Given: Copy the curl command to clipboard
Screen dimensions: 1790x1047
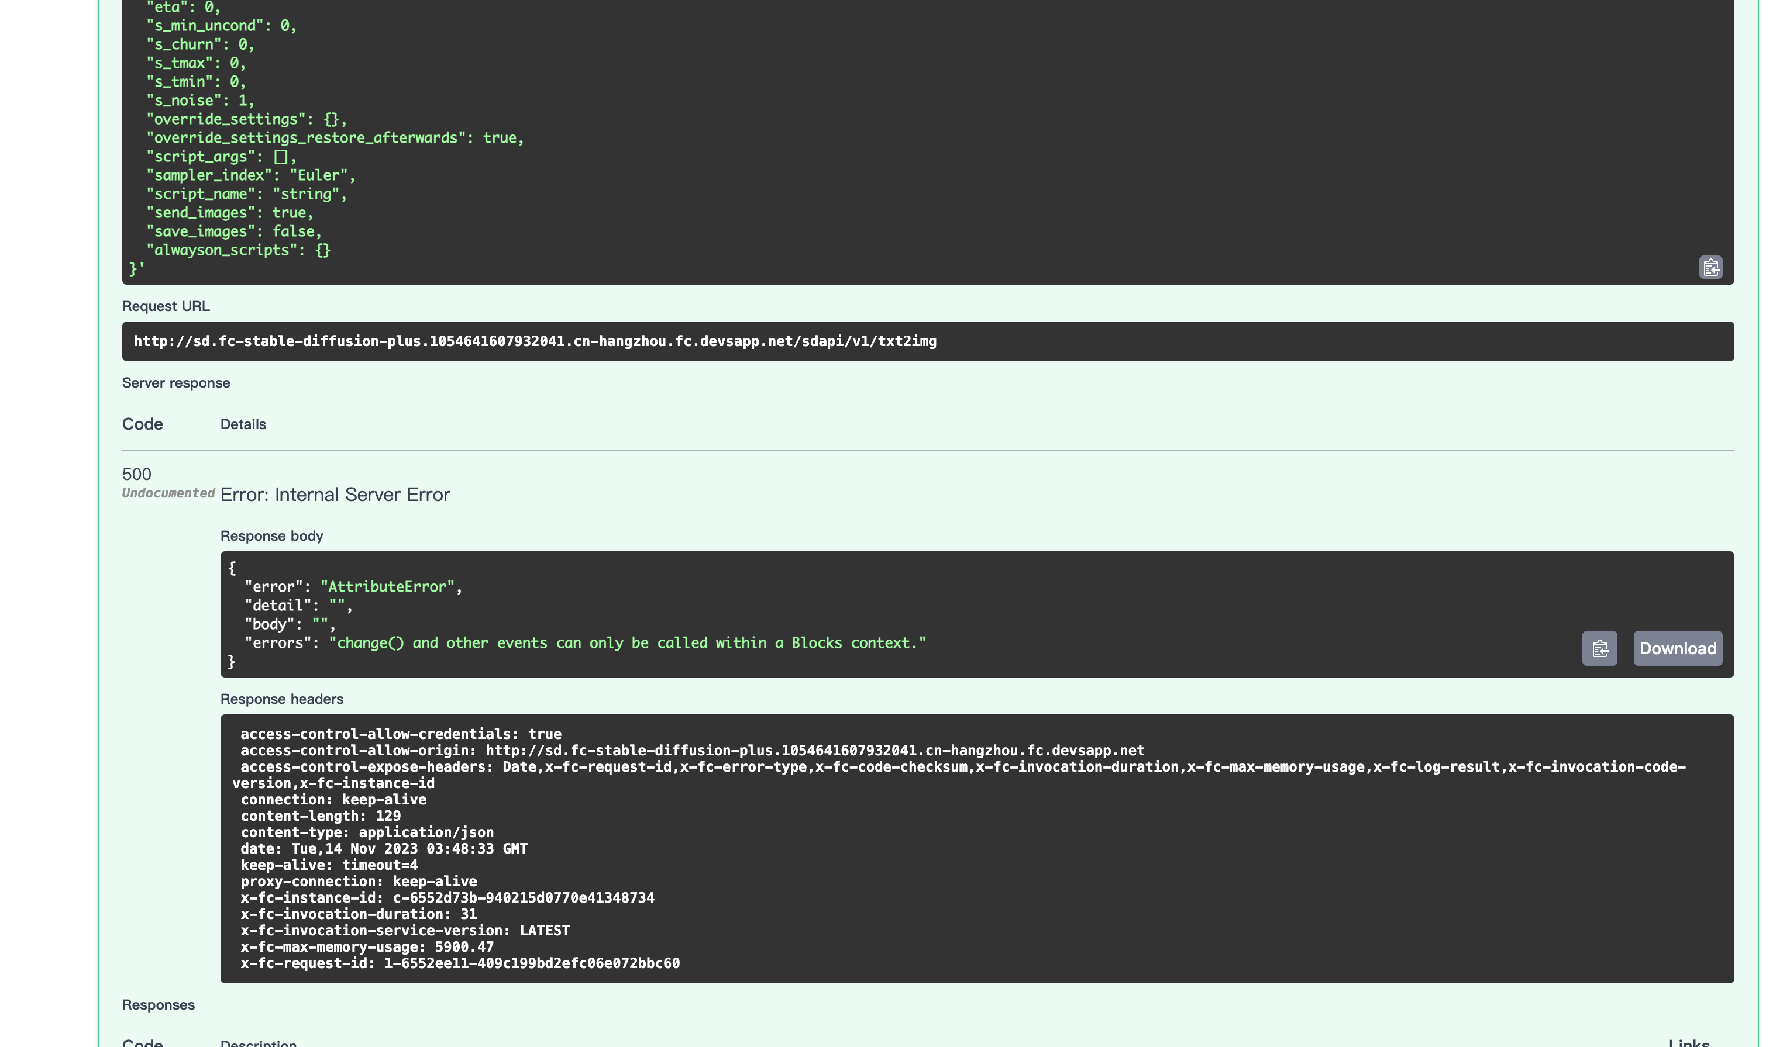Looking at the screenshot, I should tap(1710, 268).
